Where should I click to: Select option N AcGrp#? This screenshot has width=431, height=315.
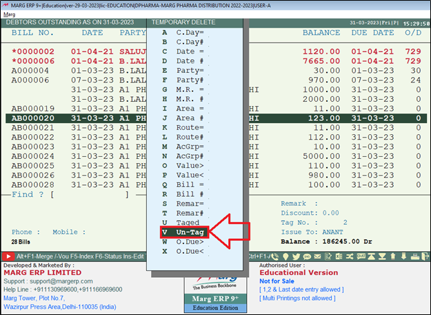(183, 156)
